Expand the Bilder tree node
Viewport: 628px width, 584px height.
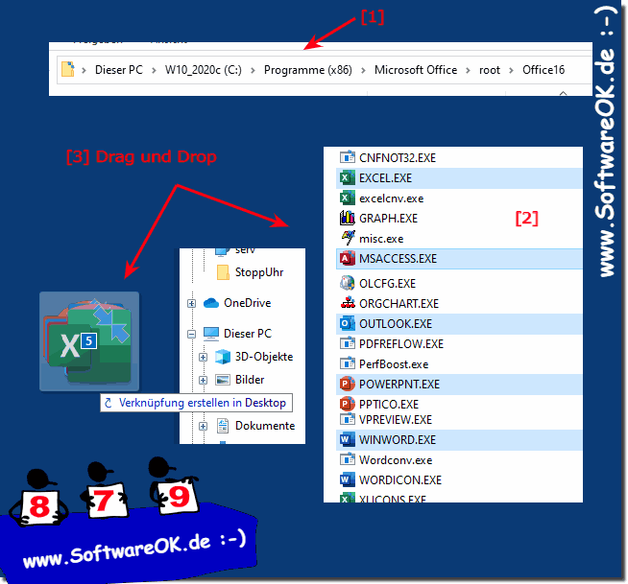(203, 380)
